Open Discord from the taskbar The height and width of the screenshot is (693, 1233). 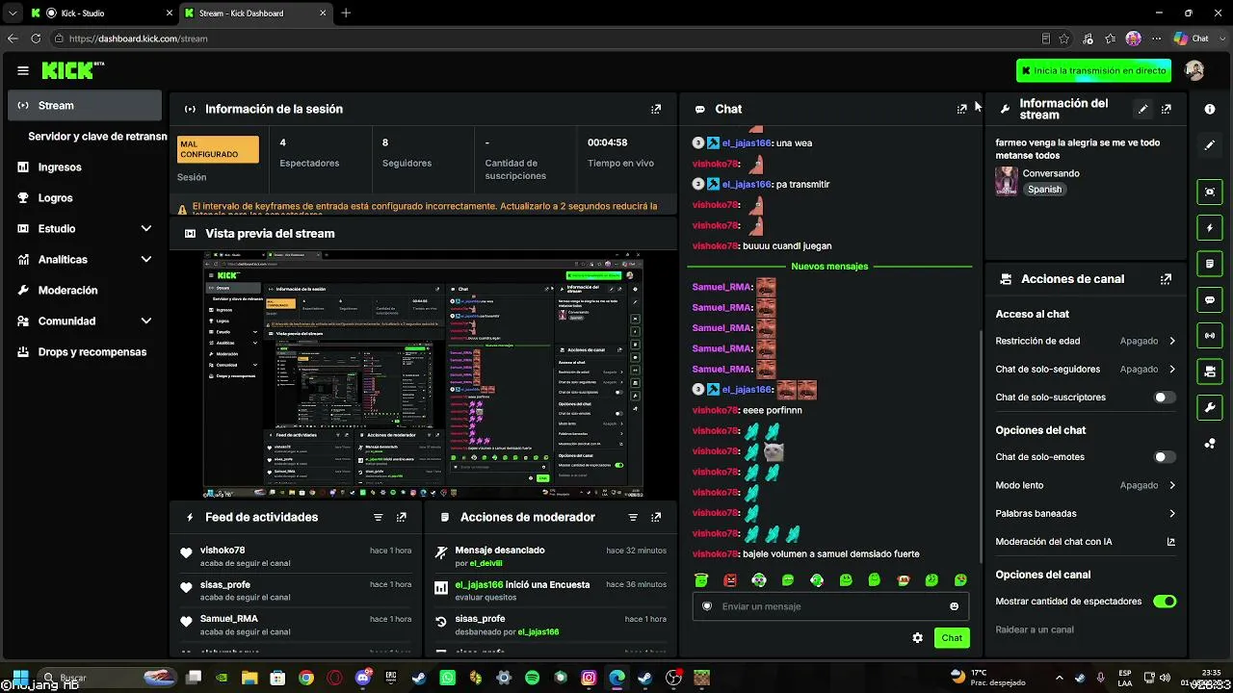pos(363,678)
